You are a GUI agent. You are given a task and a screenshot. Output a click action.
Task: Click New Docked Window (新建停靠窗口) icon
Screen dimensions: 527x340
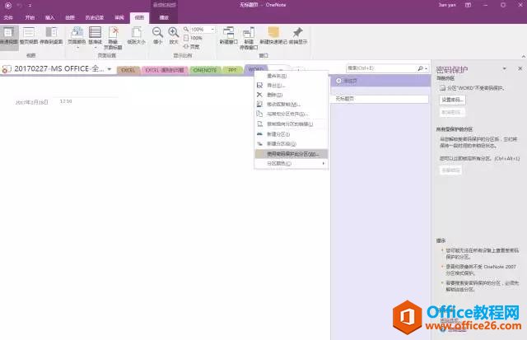pos(249,38)
